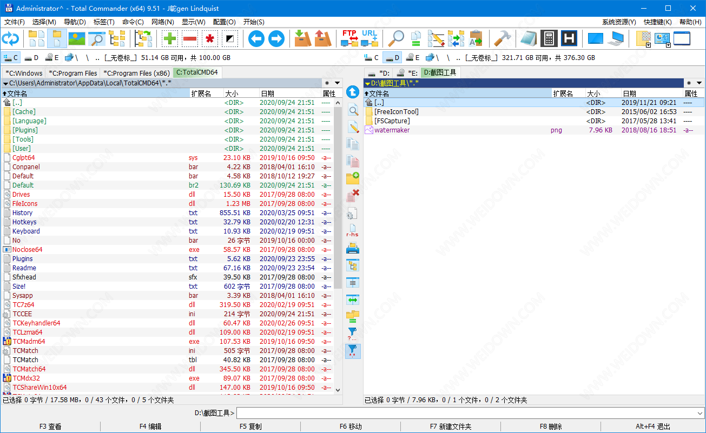Screen dimensions: 706x433
Task: Click branch view green arrow icon
Action: click(143, 38)
